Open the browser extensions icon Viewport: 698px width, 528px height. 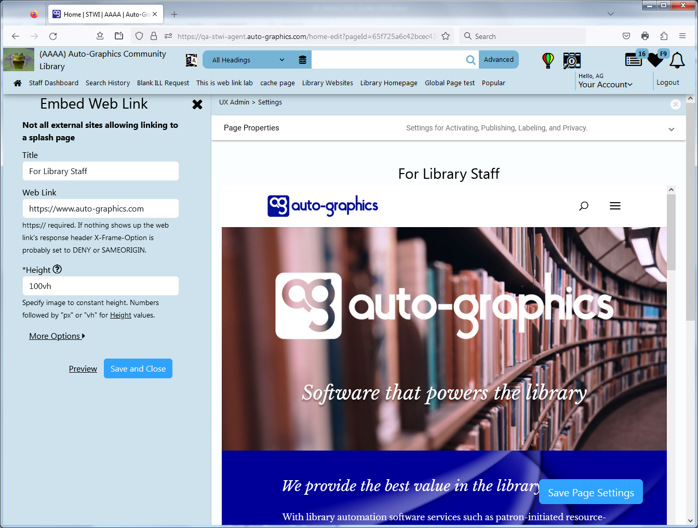664,36
